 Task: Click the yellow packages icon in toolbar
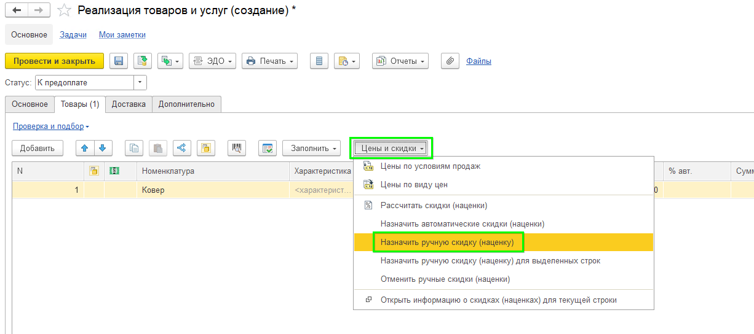pos(206,147)
